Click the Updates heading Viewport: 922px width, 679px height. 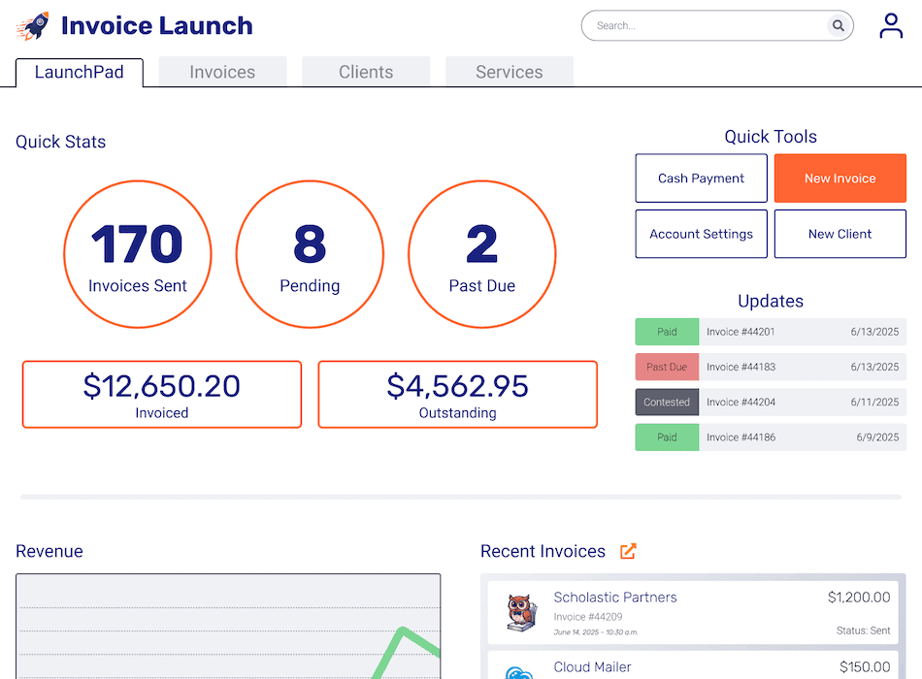pos(771,301)
